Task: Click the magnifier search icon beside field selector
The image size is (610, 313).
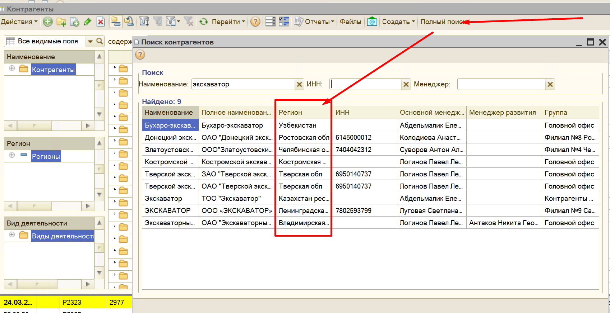Action: pos(100,41)
